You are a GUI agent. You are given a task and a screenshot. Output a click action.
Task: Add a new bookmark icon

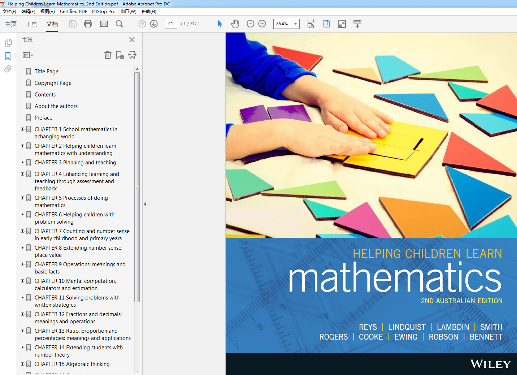[120, 55]
